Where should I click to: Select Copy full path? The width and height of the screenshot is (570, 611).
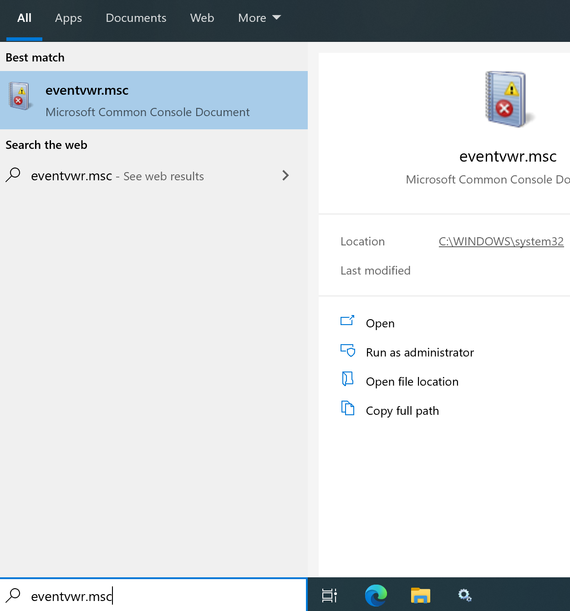click(402, 411)
